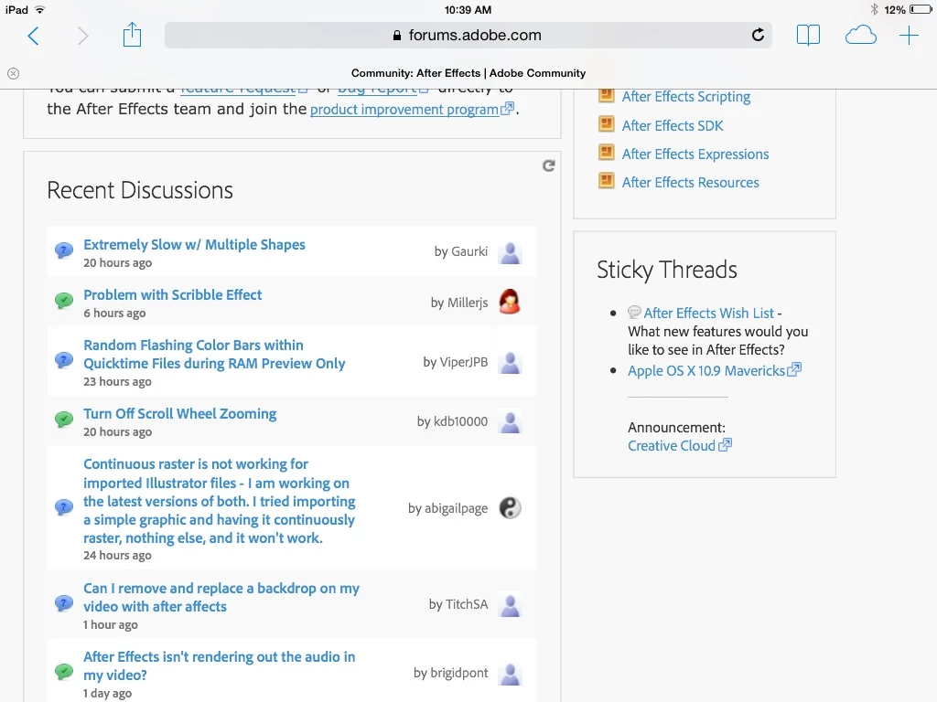
Task: Open After Effects Expressions forum
Action: pos(695,154)
